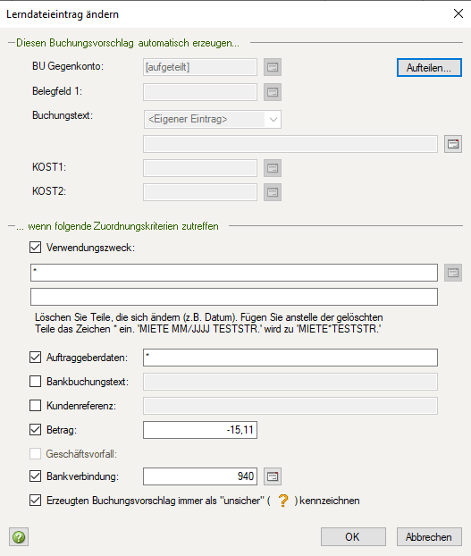
Task: Click the green help question mark icon
Action: pyautogui.click(x=19, y=537)
